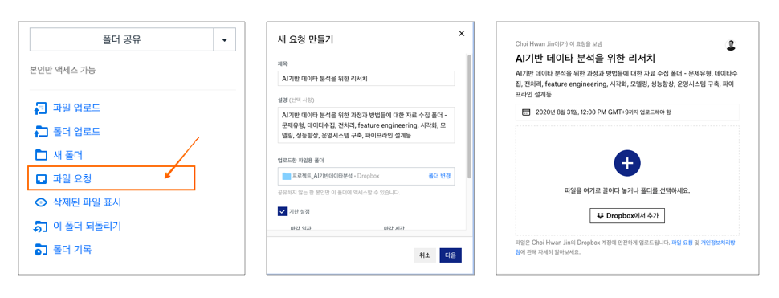Click the eye icon for 삭제된 파일 표시
779x298 pixels.
pos(40,202)
